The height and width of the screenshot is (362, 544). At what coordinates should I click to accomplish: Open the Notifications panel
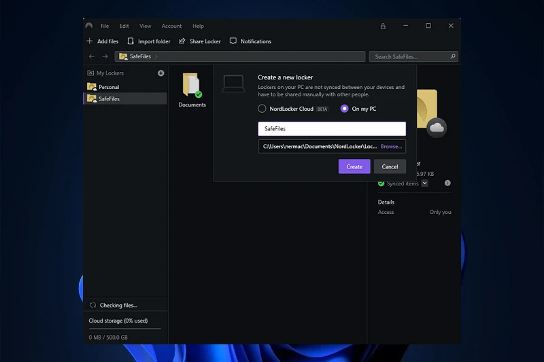click(250, 41)
